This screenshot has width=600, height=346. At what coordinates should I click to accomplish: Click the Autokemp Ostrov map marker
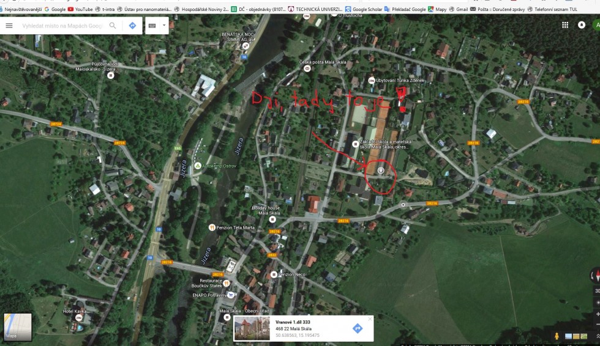(x=197, y=166)
